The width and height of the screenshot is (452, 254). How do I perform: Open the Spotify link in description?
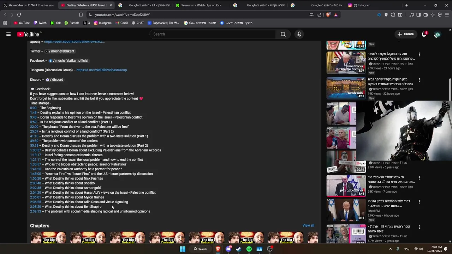(x=74, y=42)
